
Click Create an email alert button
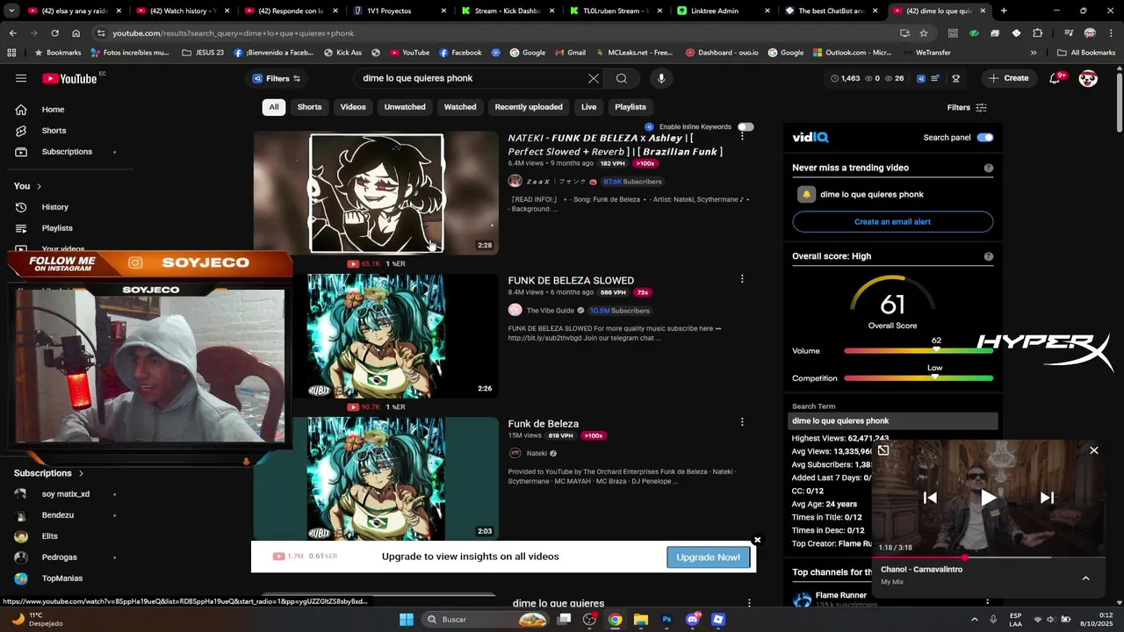(892, 221)
